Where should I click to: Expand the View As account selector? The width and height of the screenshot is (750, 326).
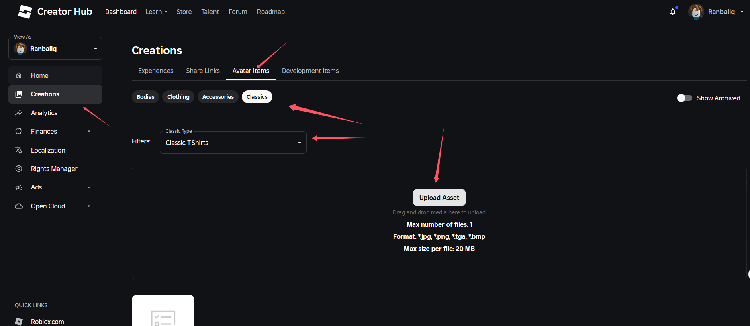pyautogui.click(x=55, y=49)
